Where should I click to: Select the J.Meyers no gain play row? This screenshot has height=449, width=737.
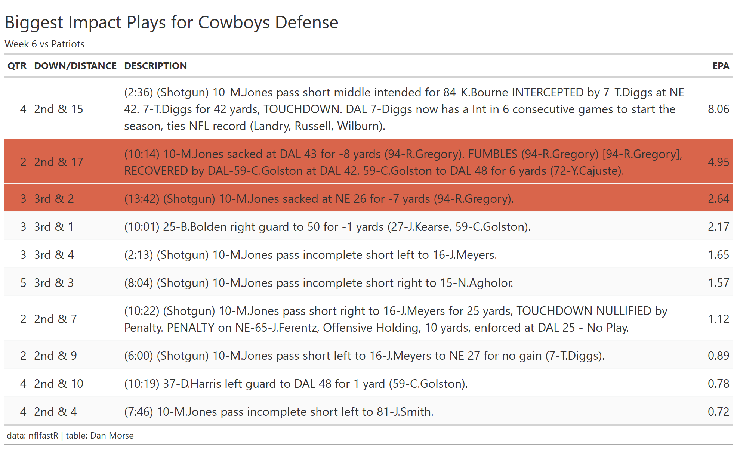click(368, 356)
